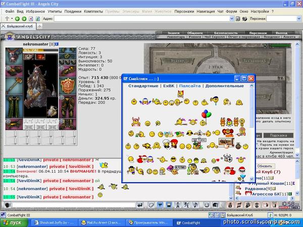
Task: Open smileys with the smiley face chat icon
Action: point(207,205)
